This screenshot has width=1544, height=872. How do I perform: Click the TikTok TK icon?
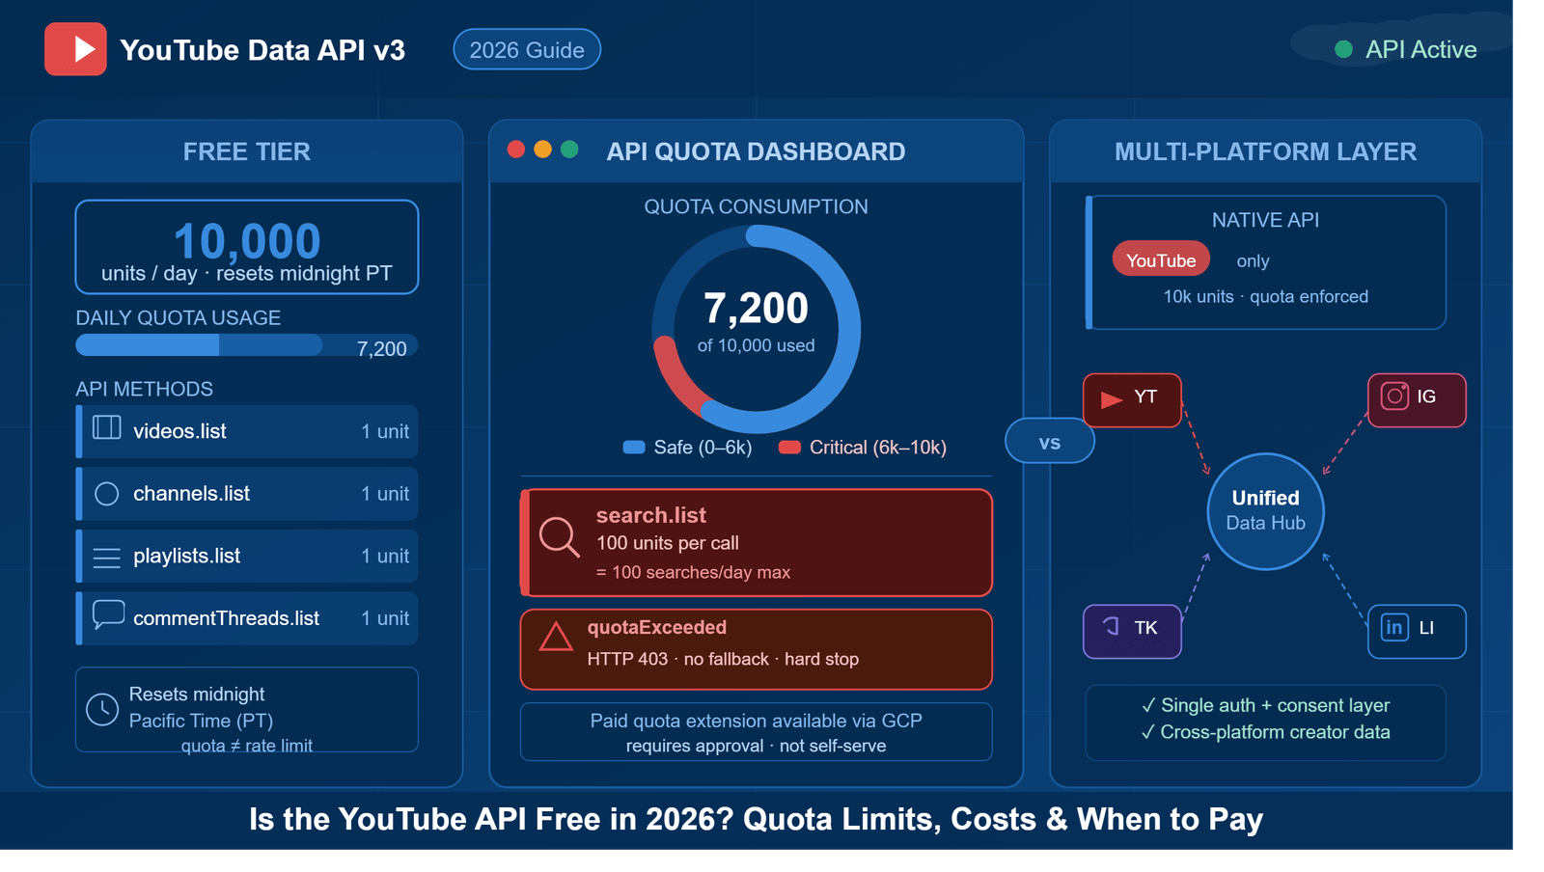[1112, 626]
